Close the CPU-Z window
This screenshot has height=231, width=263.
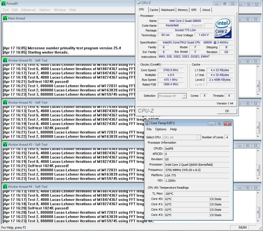click(x=233, y=4)
